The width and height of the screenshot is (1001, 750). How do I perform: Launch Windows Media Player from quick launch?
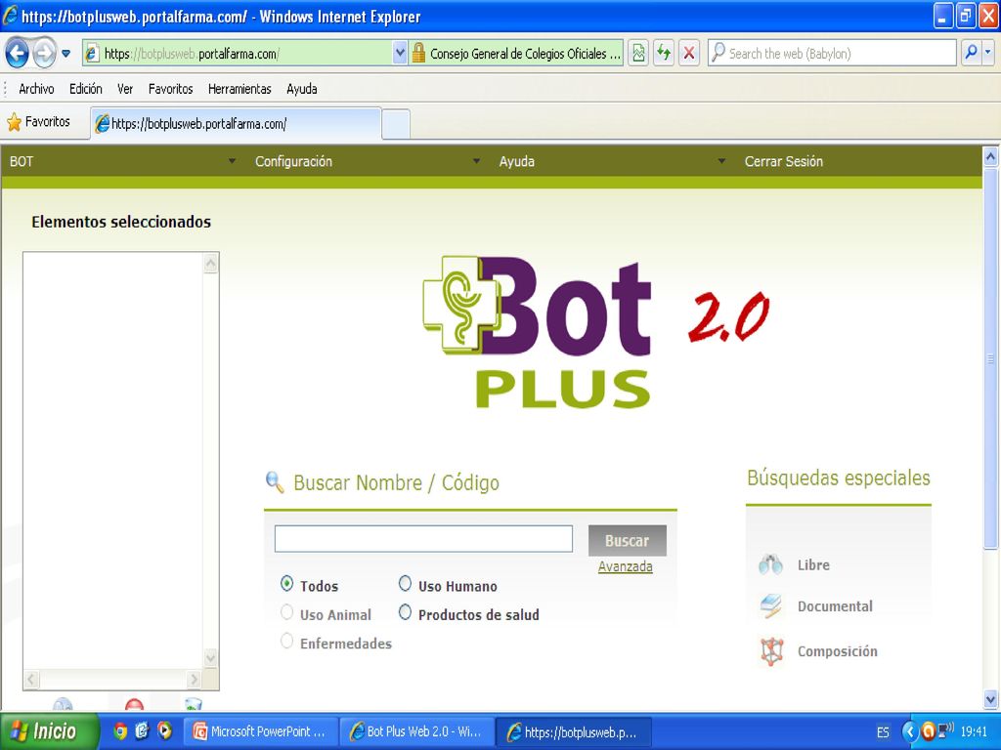(x=164, y=730)
